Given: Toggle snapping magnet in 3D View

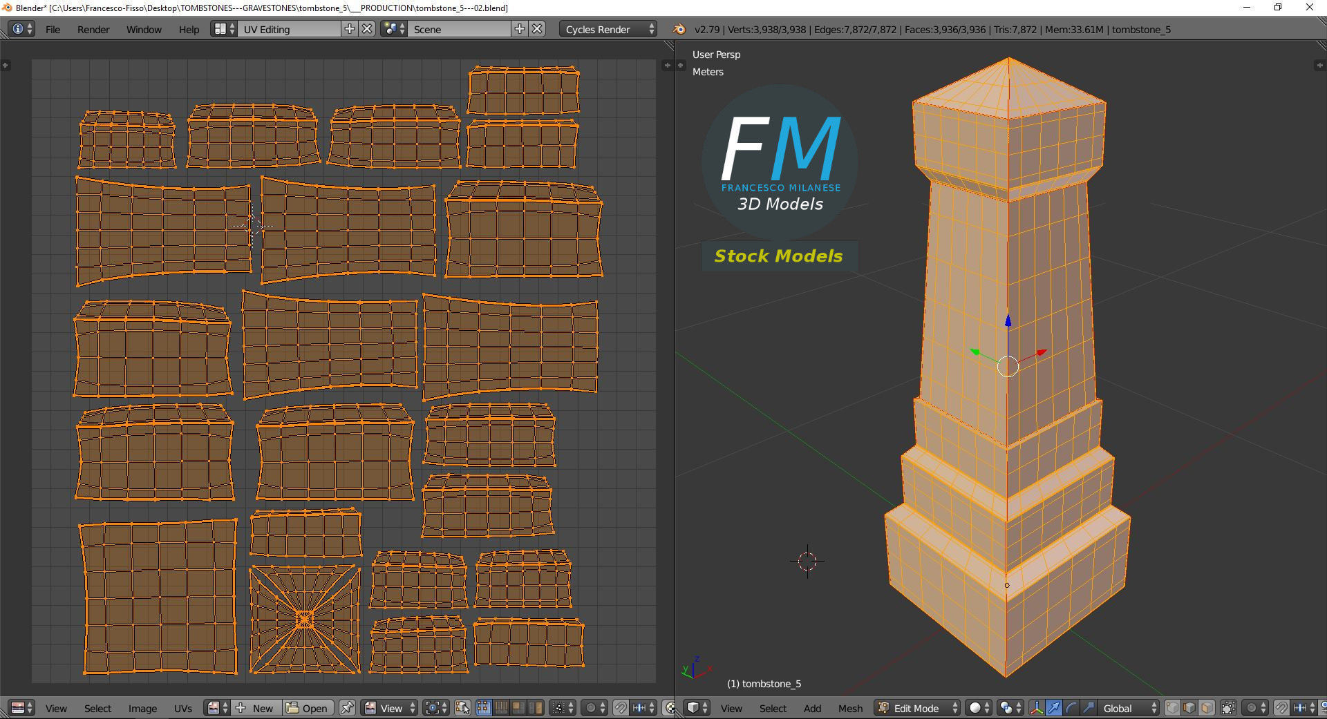Looking at the screenshot, I should click(x=1281, y=708).
